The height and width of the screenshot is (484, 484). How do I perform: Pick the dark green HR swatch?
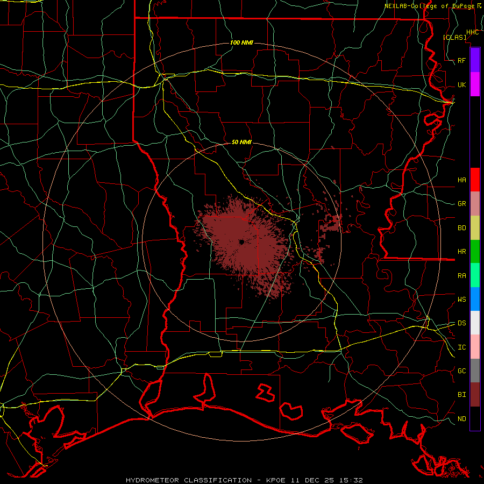pos(475,251)
